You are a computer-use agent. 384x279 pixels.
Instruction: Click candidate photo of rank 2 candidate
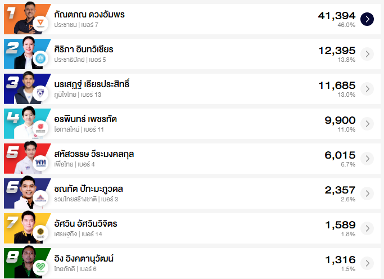(27, 51)
